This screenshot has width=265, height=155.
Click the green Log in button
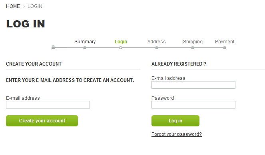[x=175, y=121]
